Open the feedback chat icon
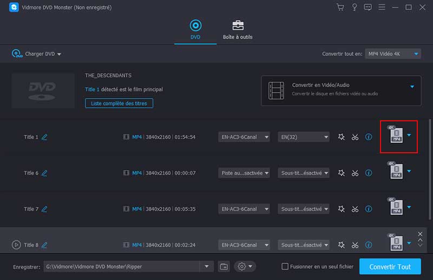Screen dimensions: 433x280 pos(368,7)
